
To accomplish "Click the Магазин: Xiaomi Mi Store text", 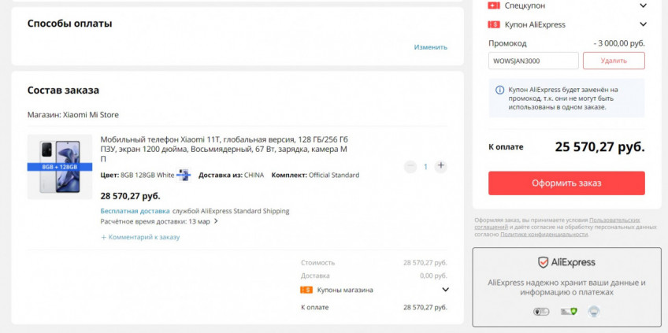I will 72,115.
